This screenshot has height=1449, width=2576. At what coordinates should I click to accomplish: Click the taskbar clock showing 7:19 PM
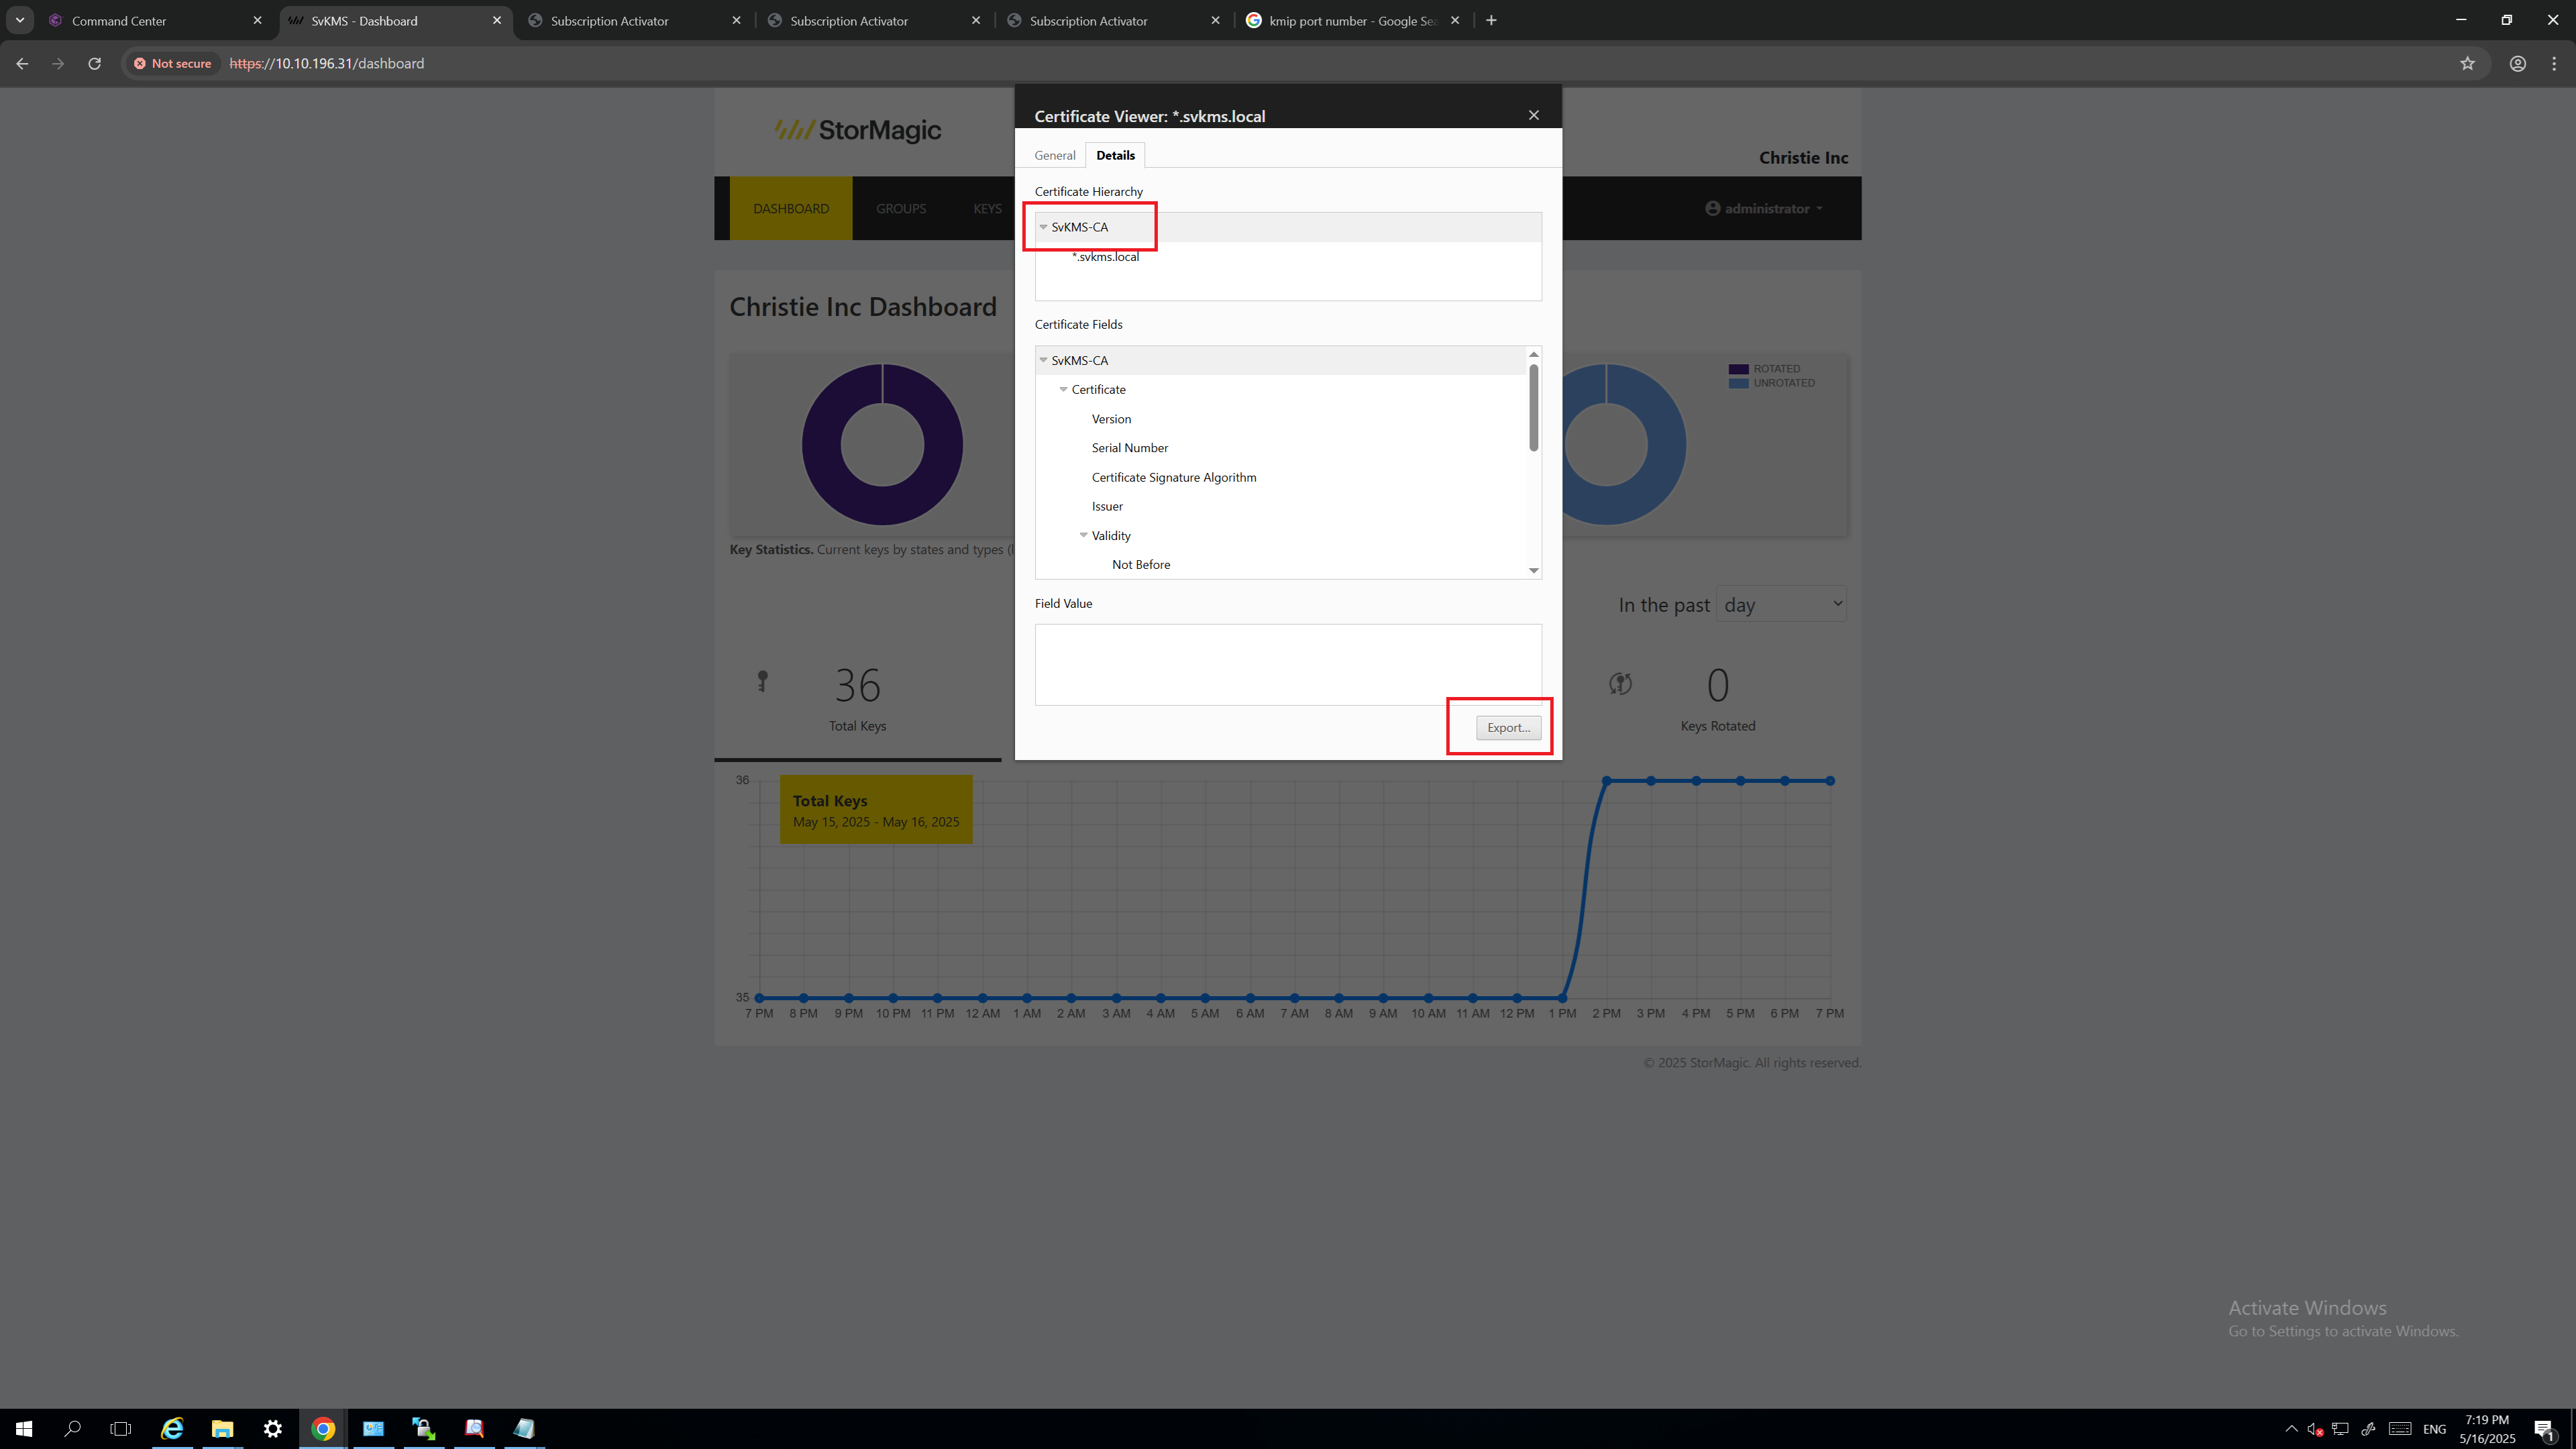[2487, 1428]
